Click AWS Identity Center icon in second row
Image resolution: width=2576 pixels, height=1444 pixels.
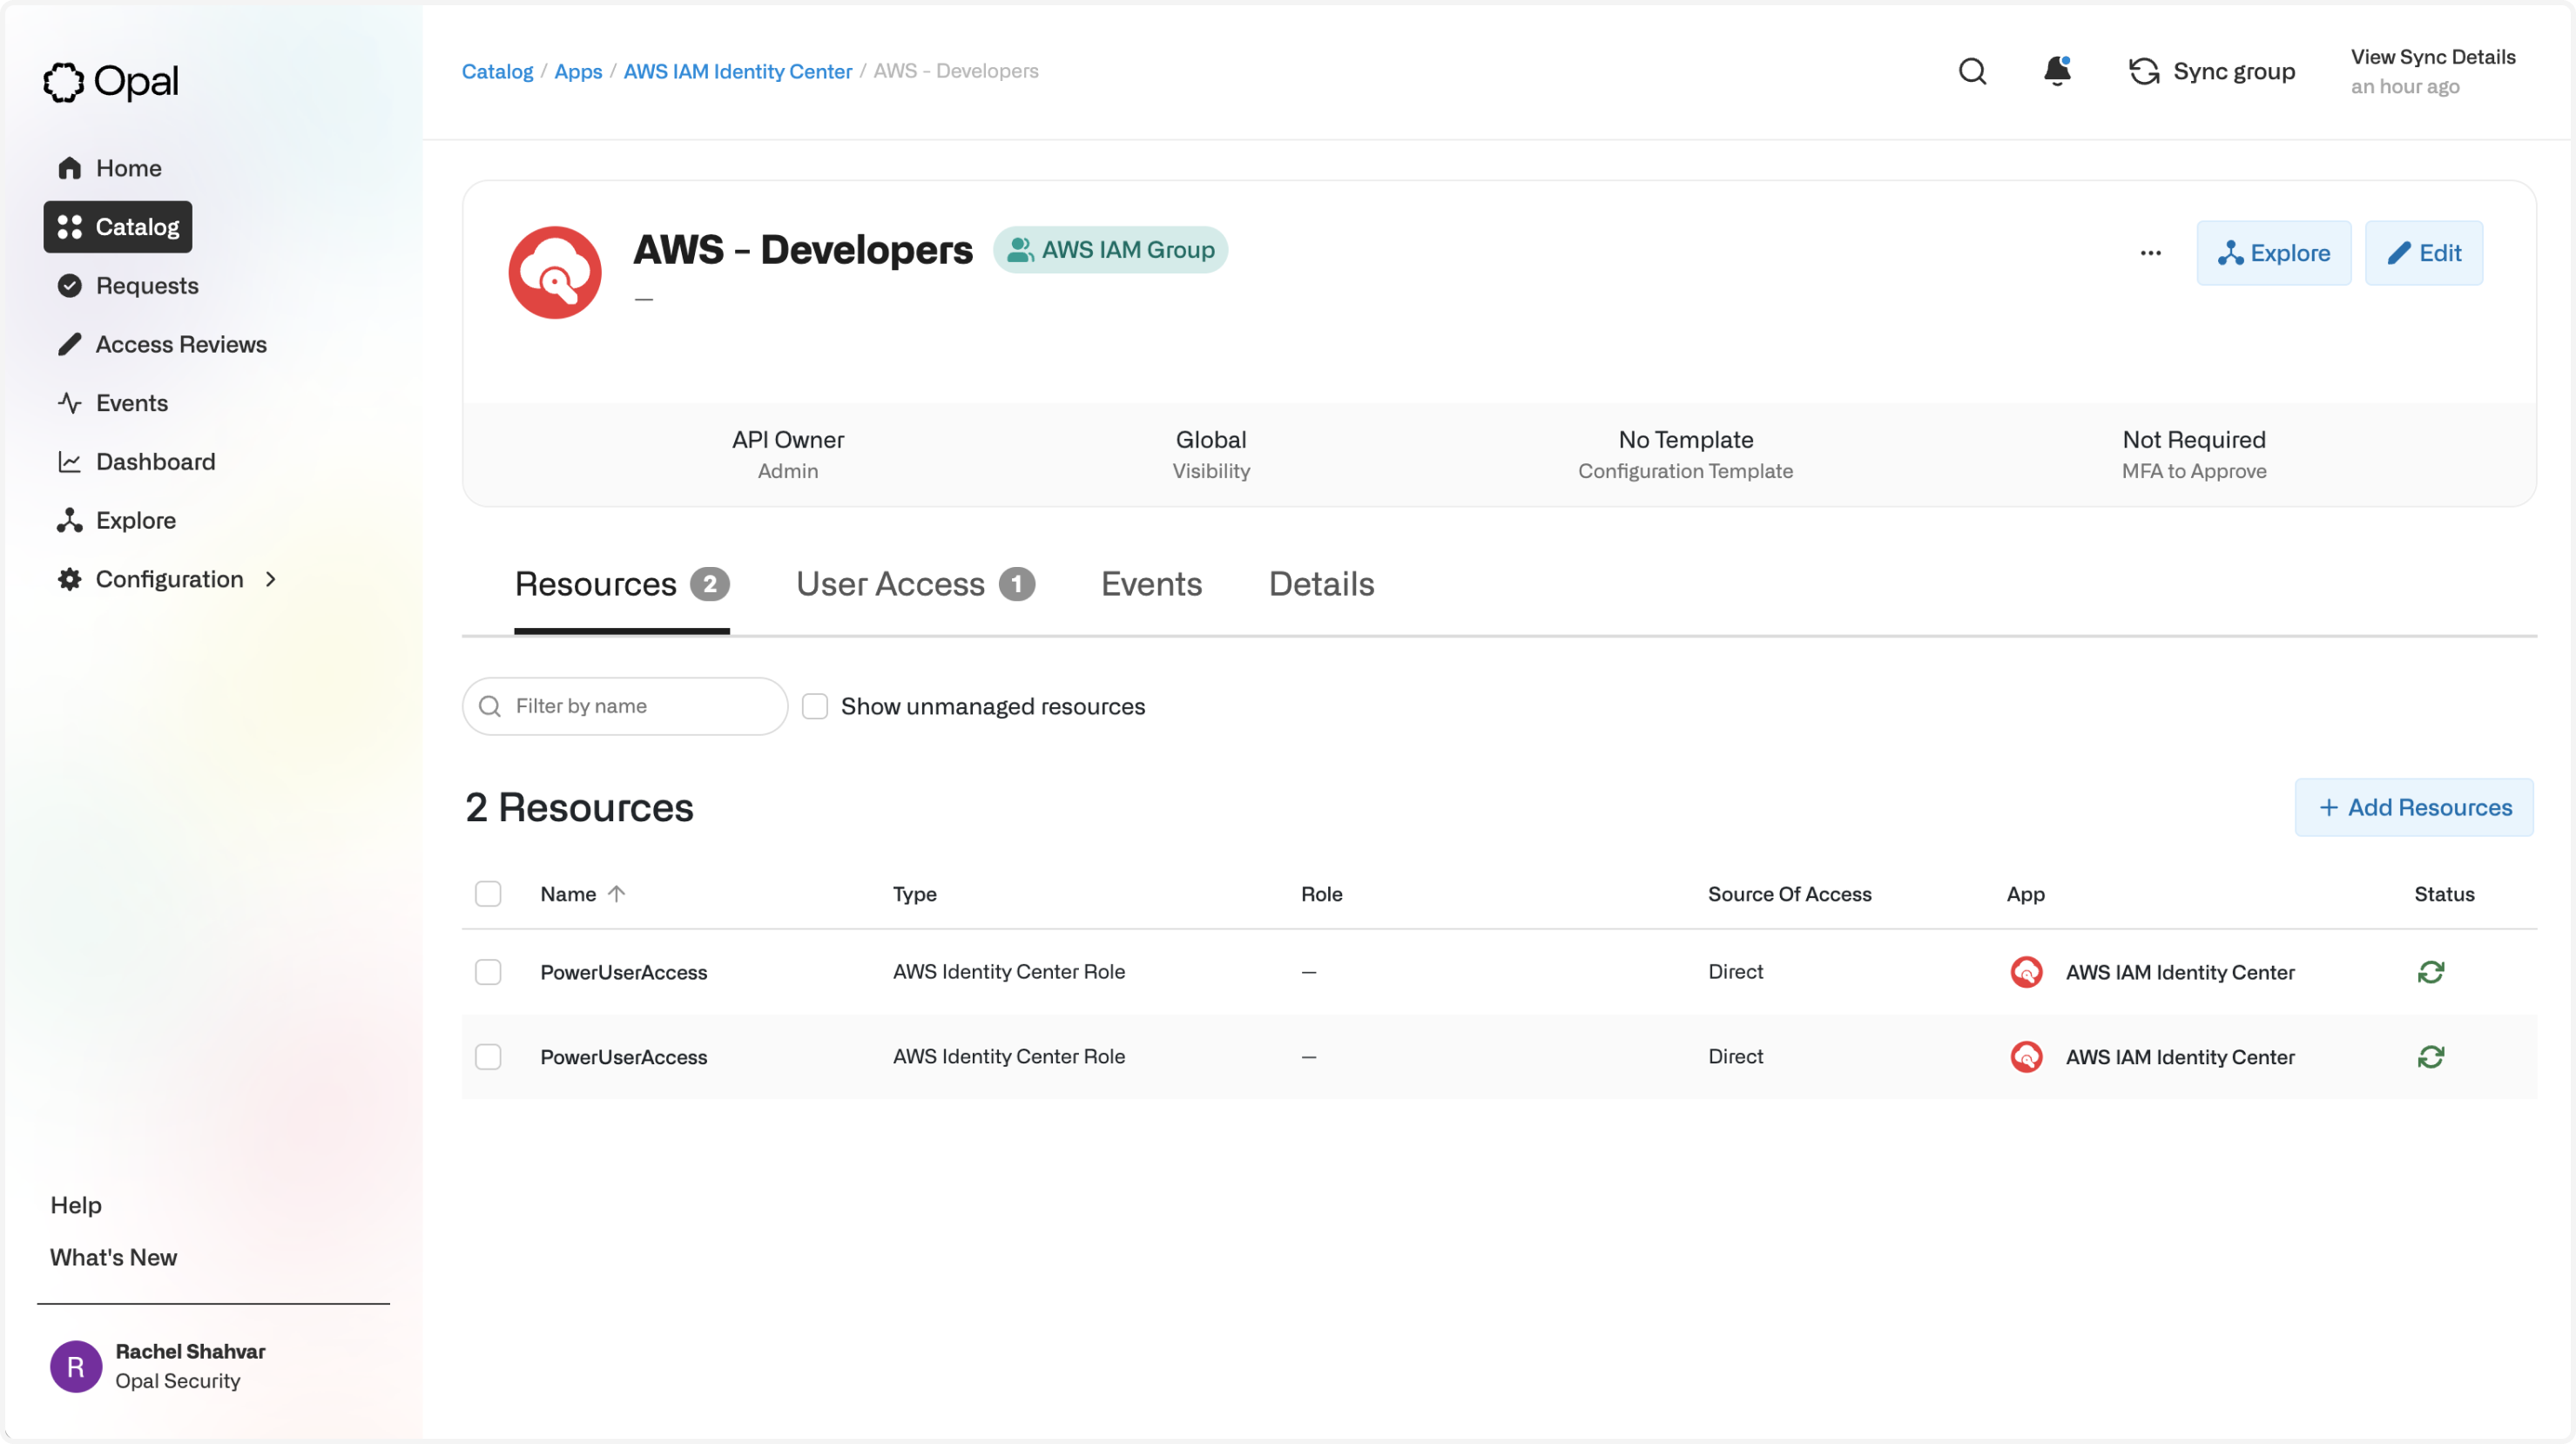click(2026, 1057)
